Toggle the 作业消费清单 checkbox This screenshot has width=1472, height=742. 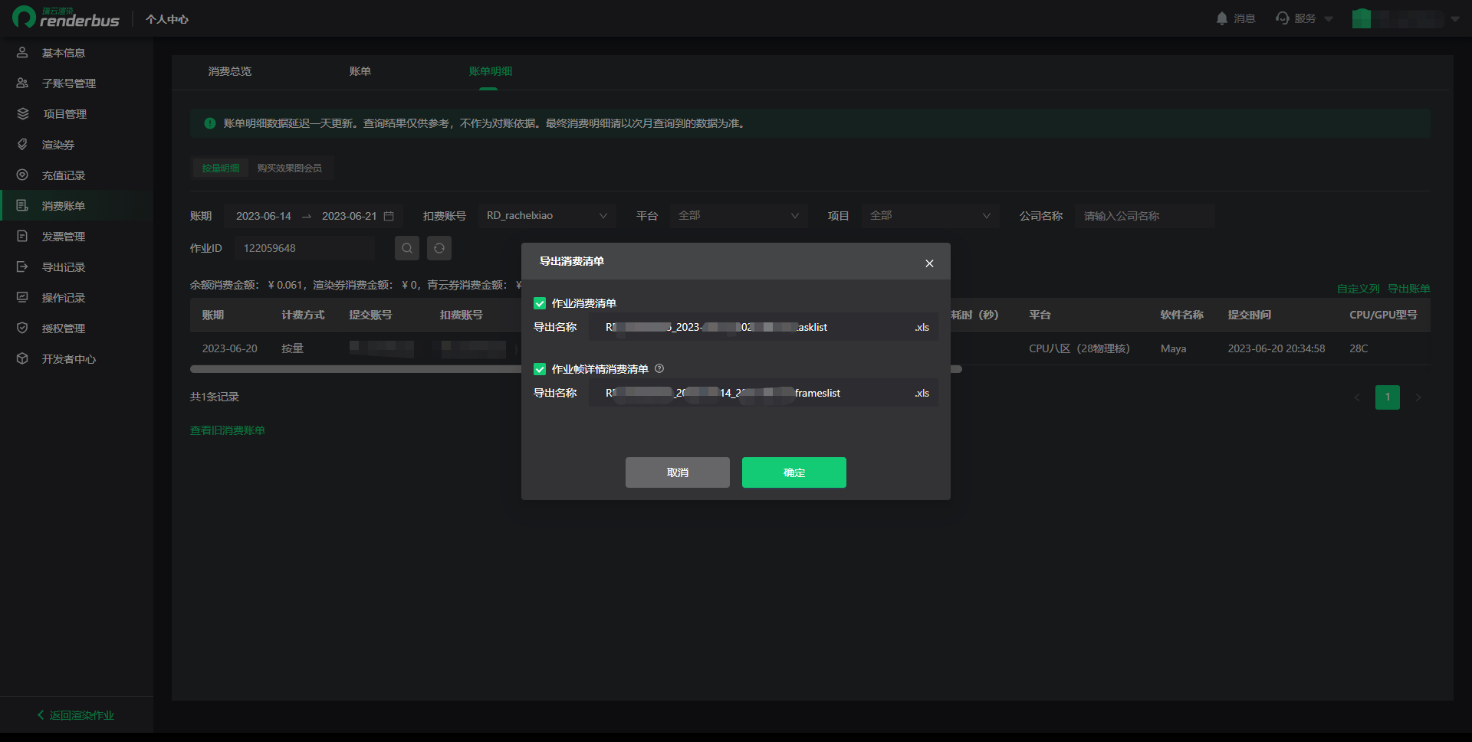tap(540, 303)
